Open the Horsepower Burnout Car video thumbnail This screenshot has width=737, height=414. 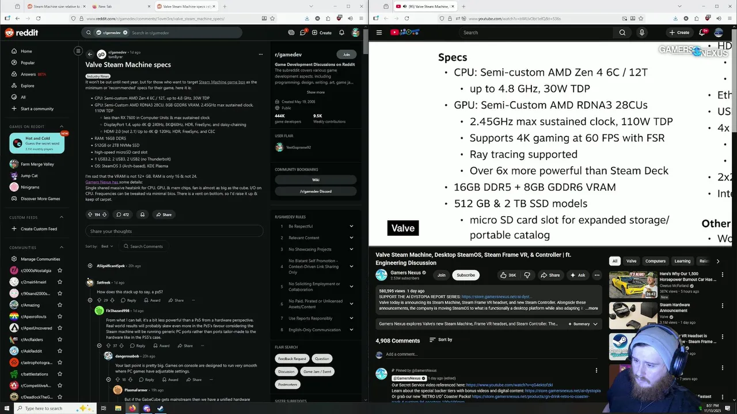(x=633, y=284)
